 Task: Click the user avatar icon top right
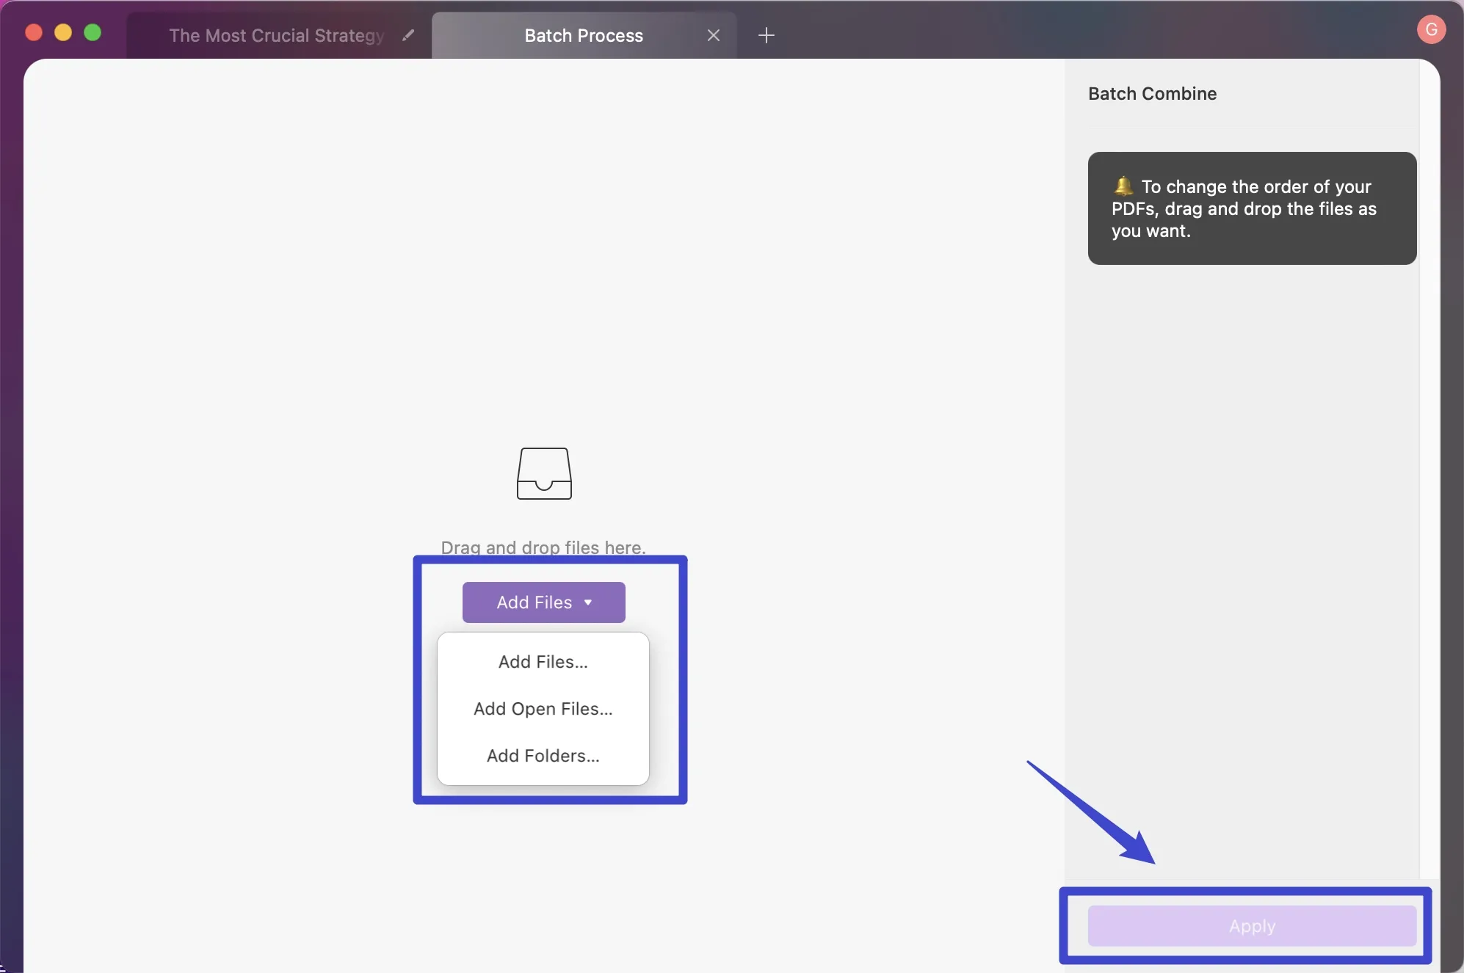click(1432, 28)
